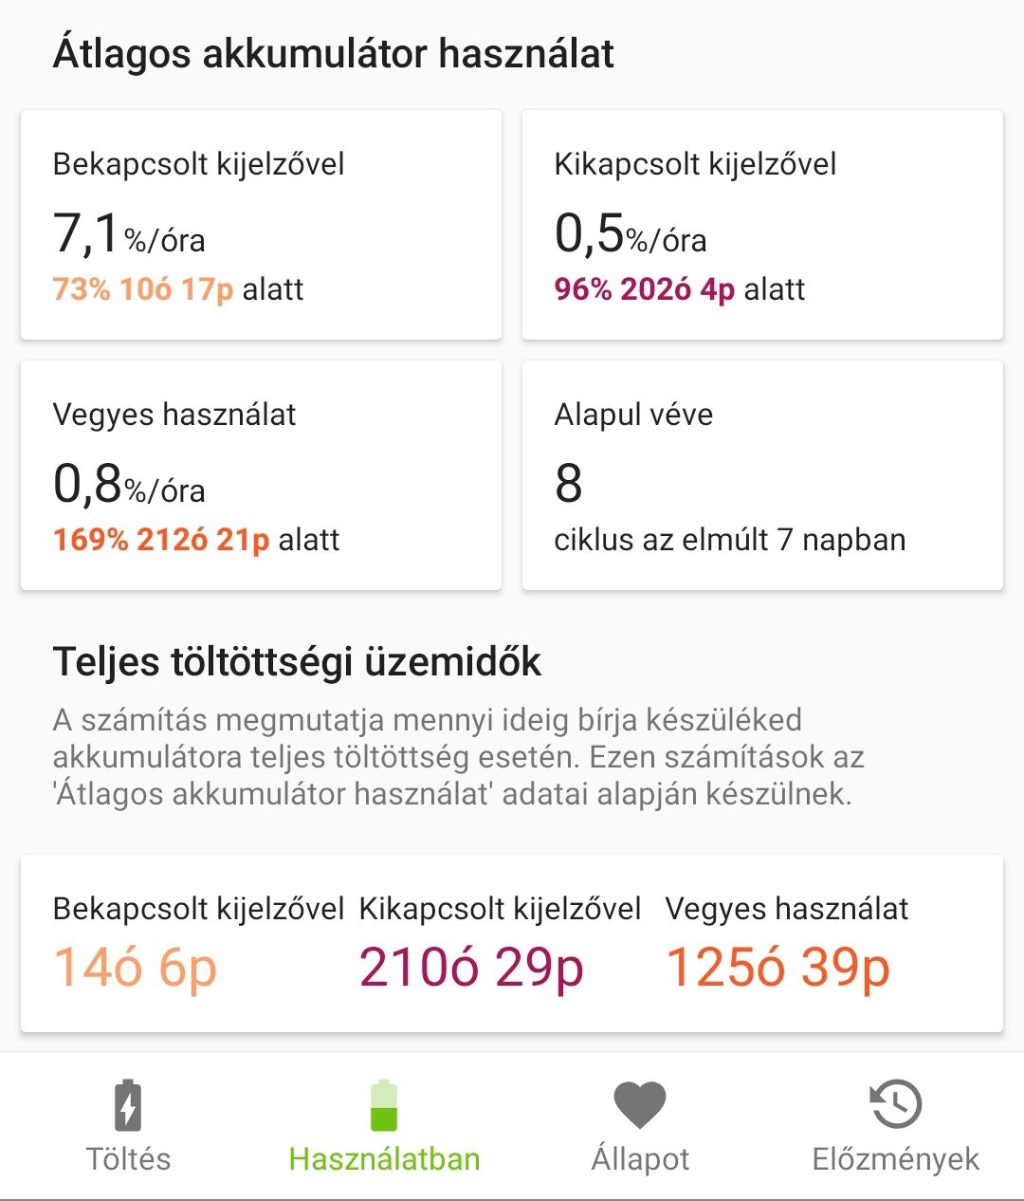Screen dimensions: 1024x1201
Task: Tap the green Használatban battery icon
Action: pyautogui.click(x=384, y=1105)
